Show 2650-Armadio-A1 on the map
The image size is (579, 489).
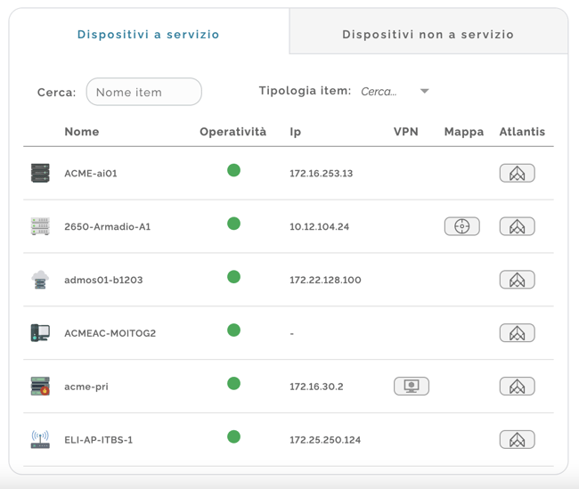point(462,226)
